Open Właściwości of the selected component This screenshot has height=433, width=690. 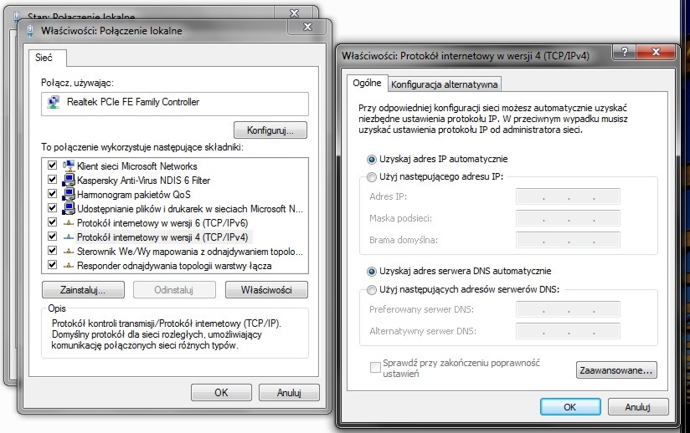[266, 290]
